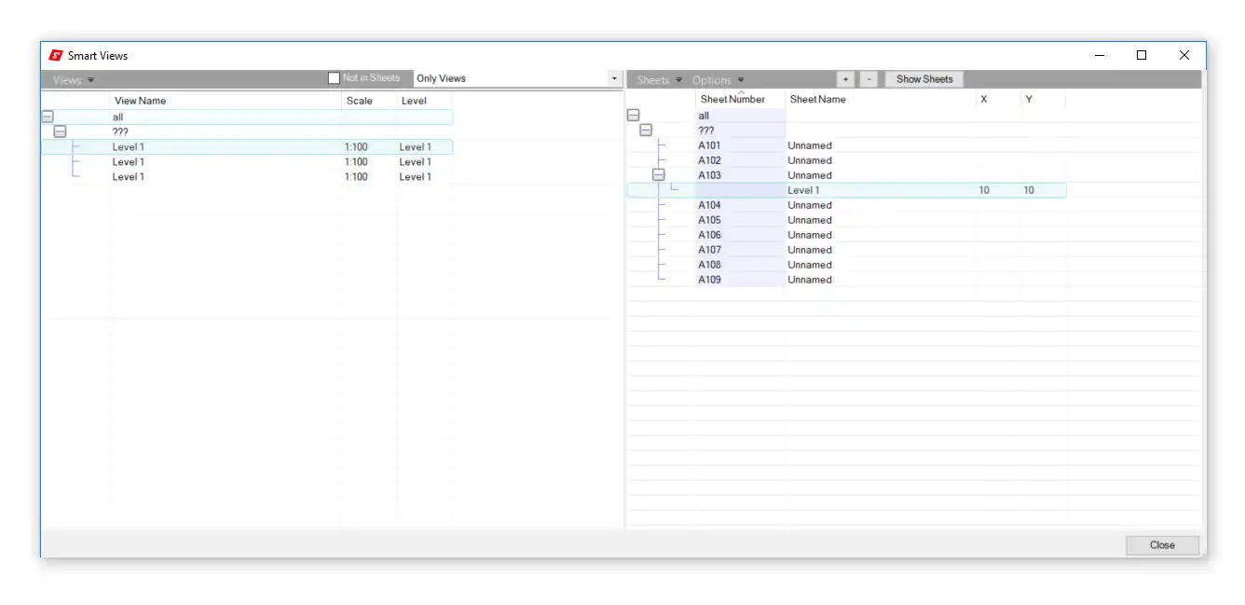Image resolution: width=1245 pixels, height=605 pixels.
Task: Select sheet A105
Action: click(x=709, y=220)
